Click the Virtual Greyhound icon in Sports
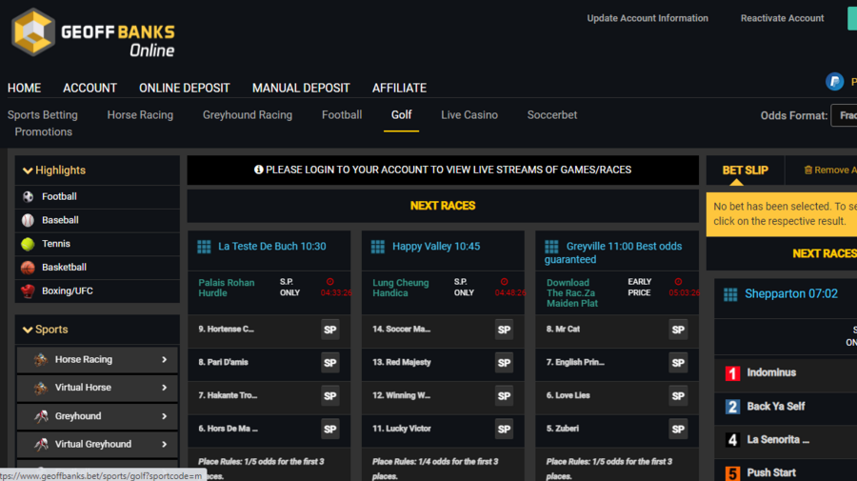Viewport: 857px width, 481px height. (x=41, y=445)
